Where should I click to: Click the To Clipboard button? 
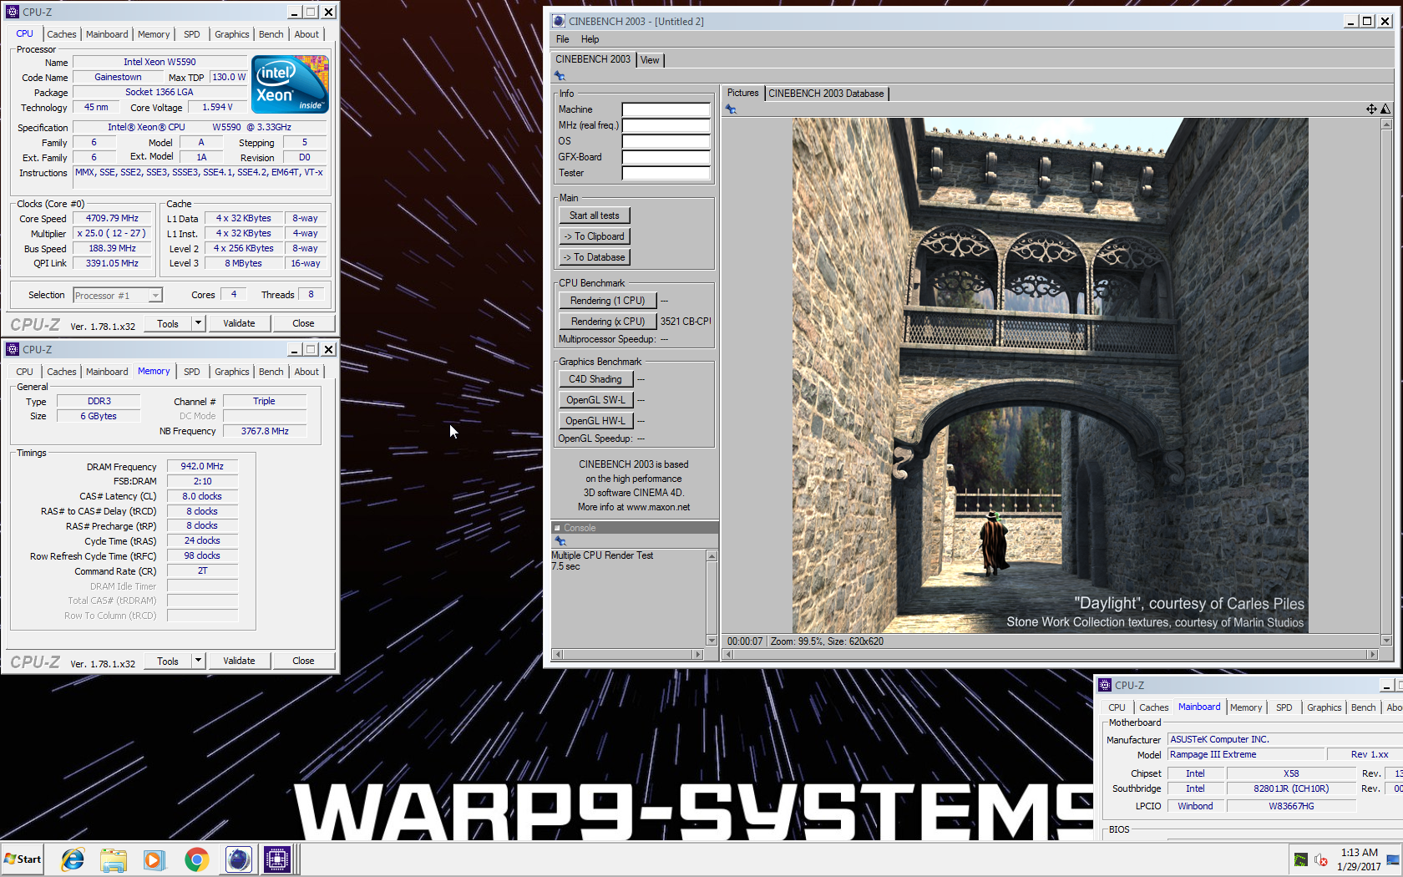pos(595,236)
